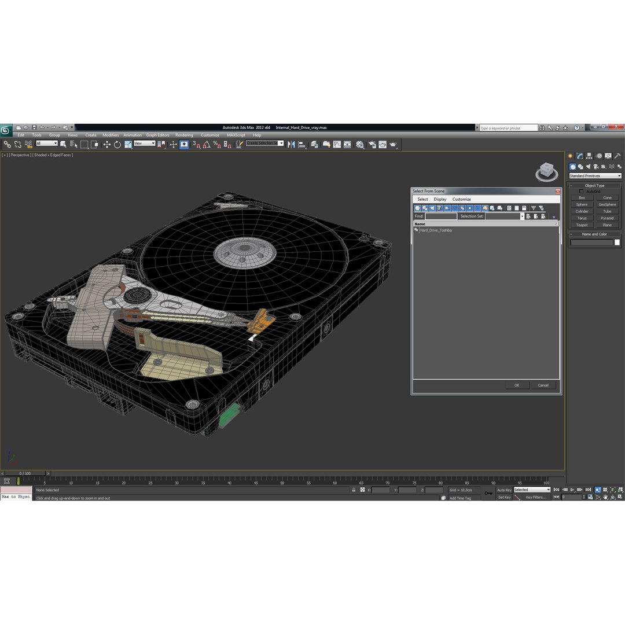Open the Modify command panel tab

point(579,156)
